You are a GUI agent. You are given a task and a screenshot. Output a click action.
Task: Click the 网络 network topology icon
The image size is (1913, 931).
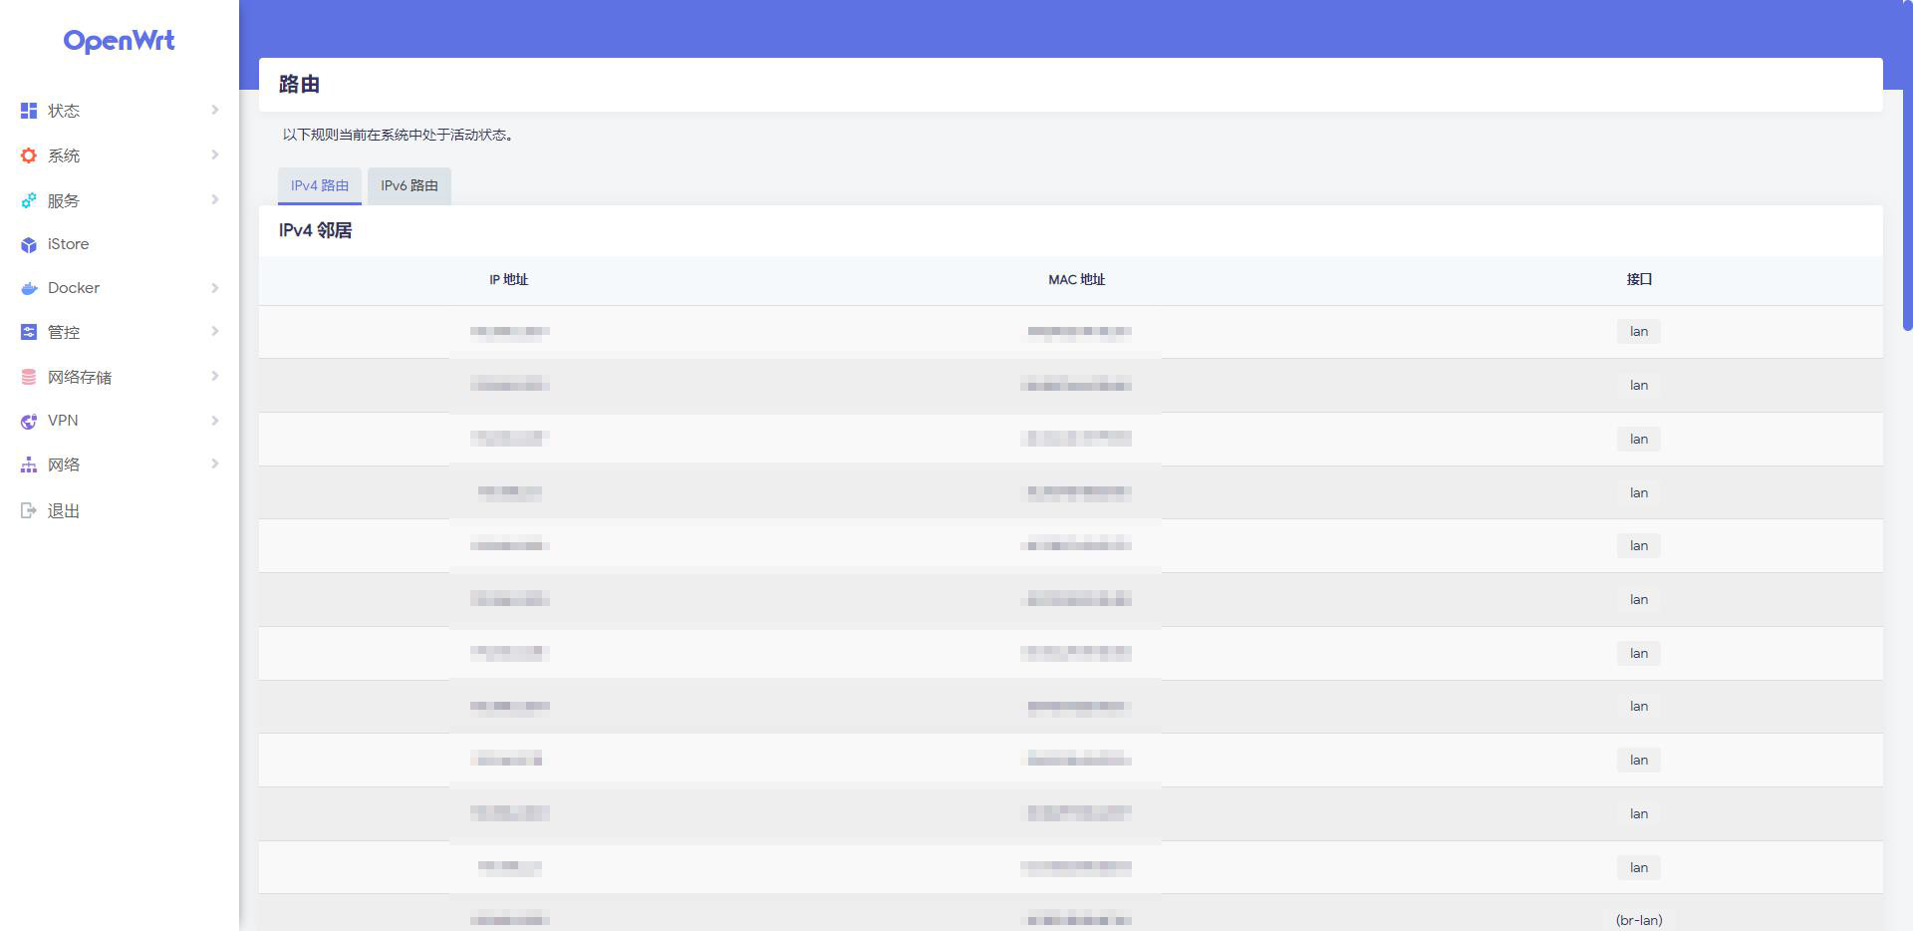point(29,465)
